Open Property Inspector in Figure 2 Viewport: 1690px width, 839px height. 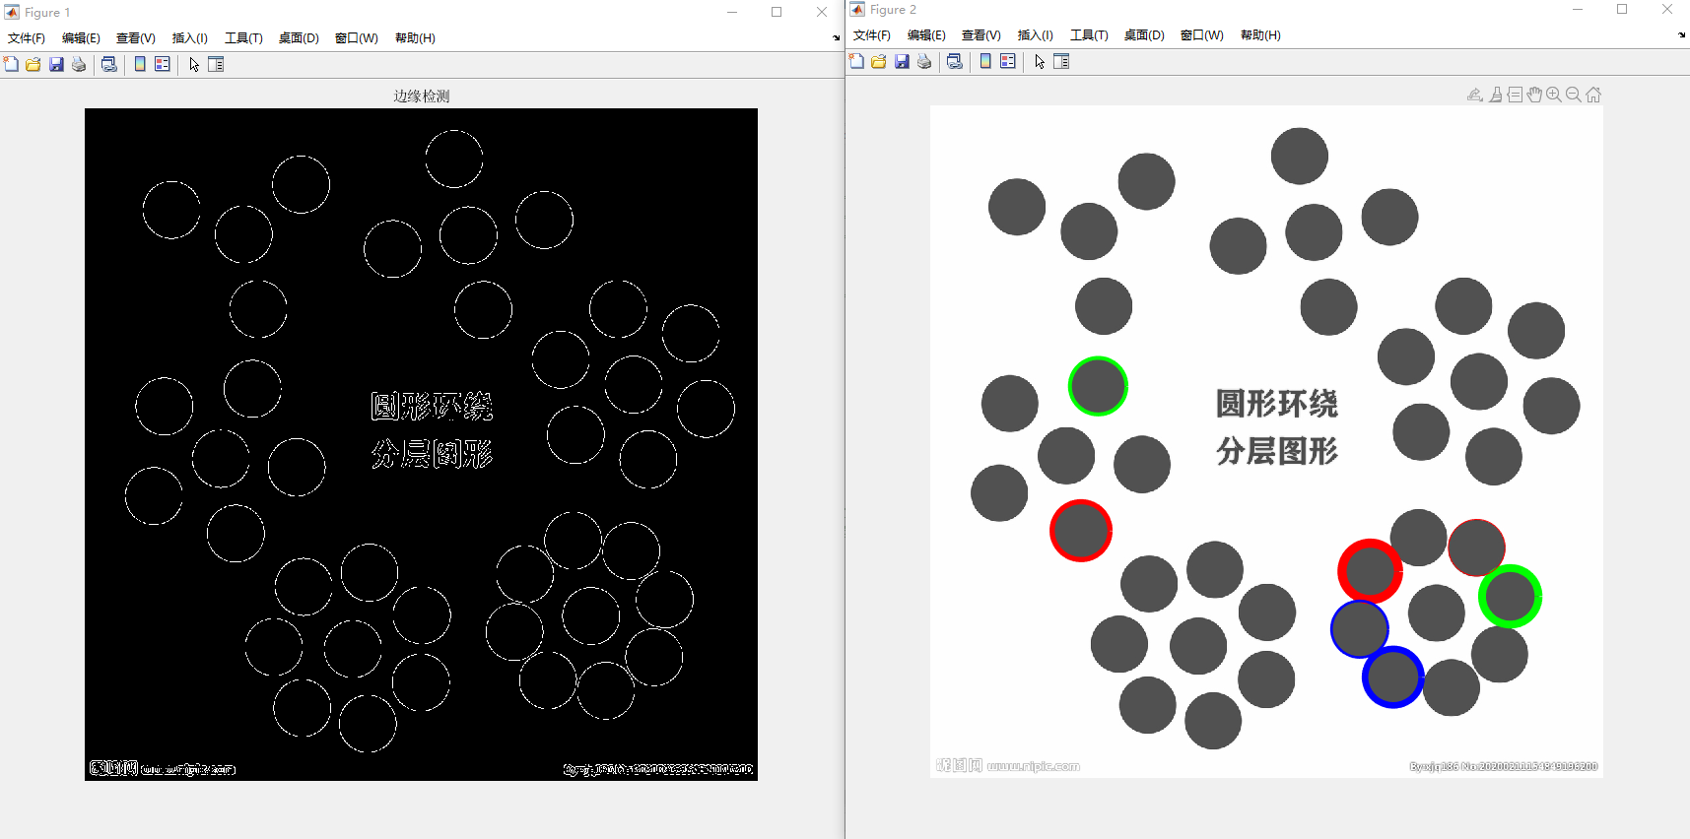click(x=1061, y=61)
